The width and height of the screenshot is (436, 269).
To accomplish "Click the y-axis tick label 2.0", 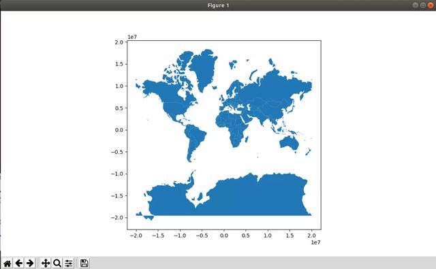I will pos(119,42).
